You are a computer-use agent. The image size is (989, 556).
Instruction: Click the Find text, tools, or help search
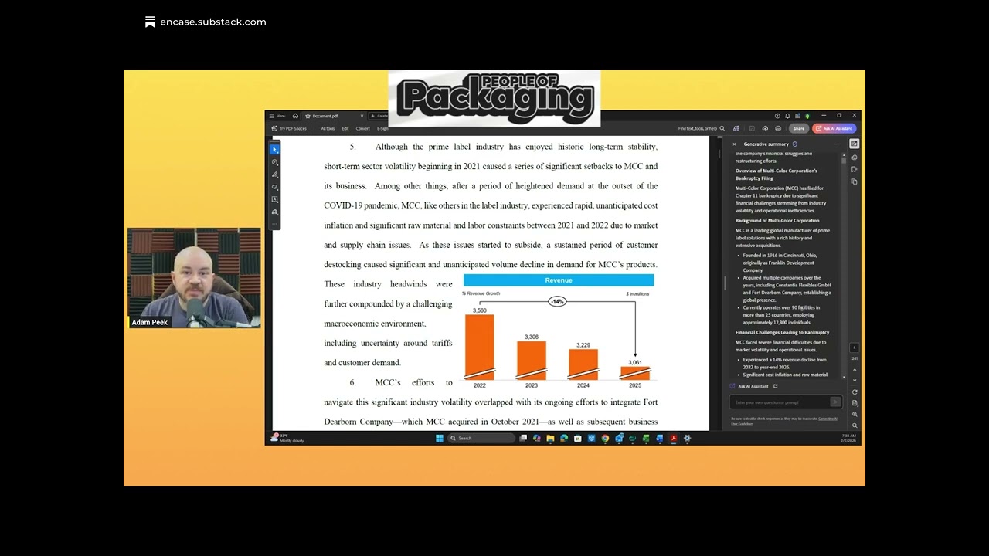click(x=702, y=128)
